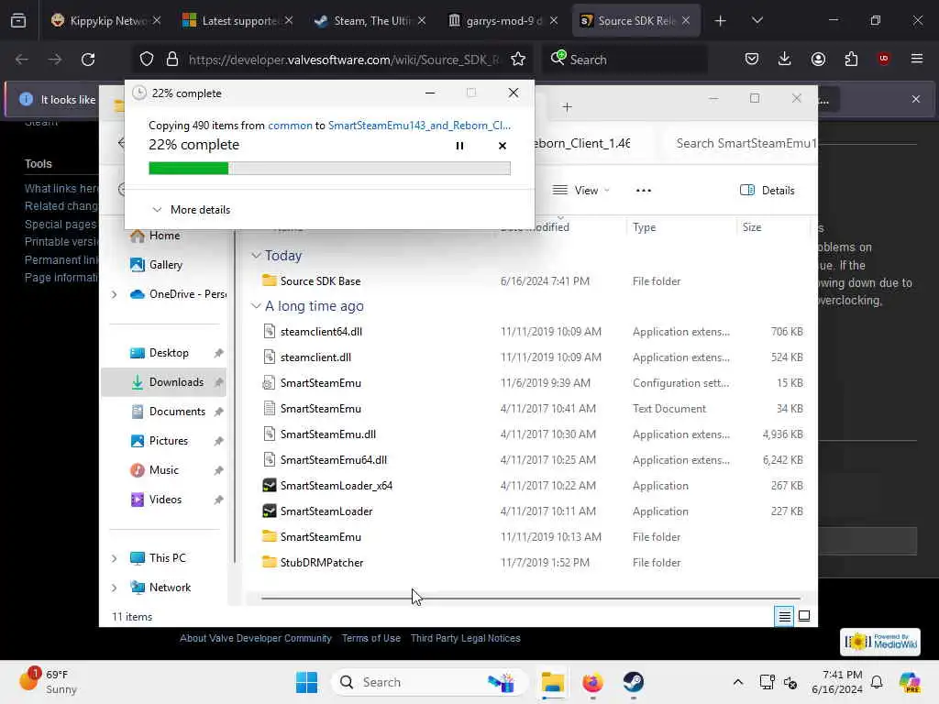939x704 pixels.
Task: Switch to details list view layout
Action: pyautogui.click(x=784, y=616)
